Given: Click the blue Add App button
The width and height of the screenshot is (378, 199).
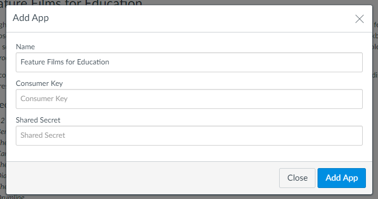Looking at the screenshot, I should [x=341, y=178].
